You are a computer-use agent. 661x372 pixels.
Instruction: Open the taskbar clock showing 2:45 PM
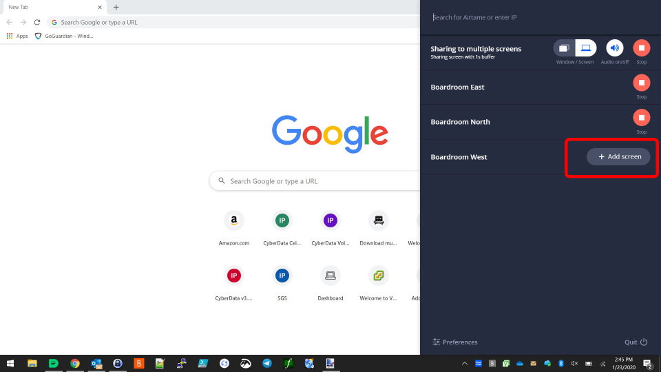[624, 364]
